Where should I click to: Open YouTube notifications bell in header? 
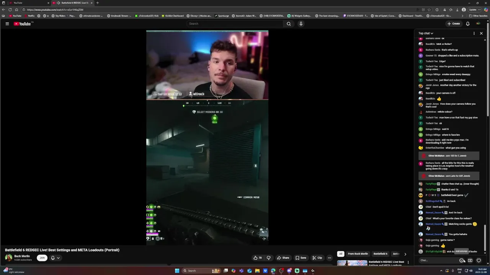click(x=467, y=24)
